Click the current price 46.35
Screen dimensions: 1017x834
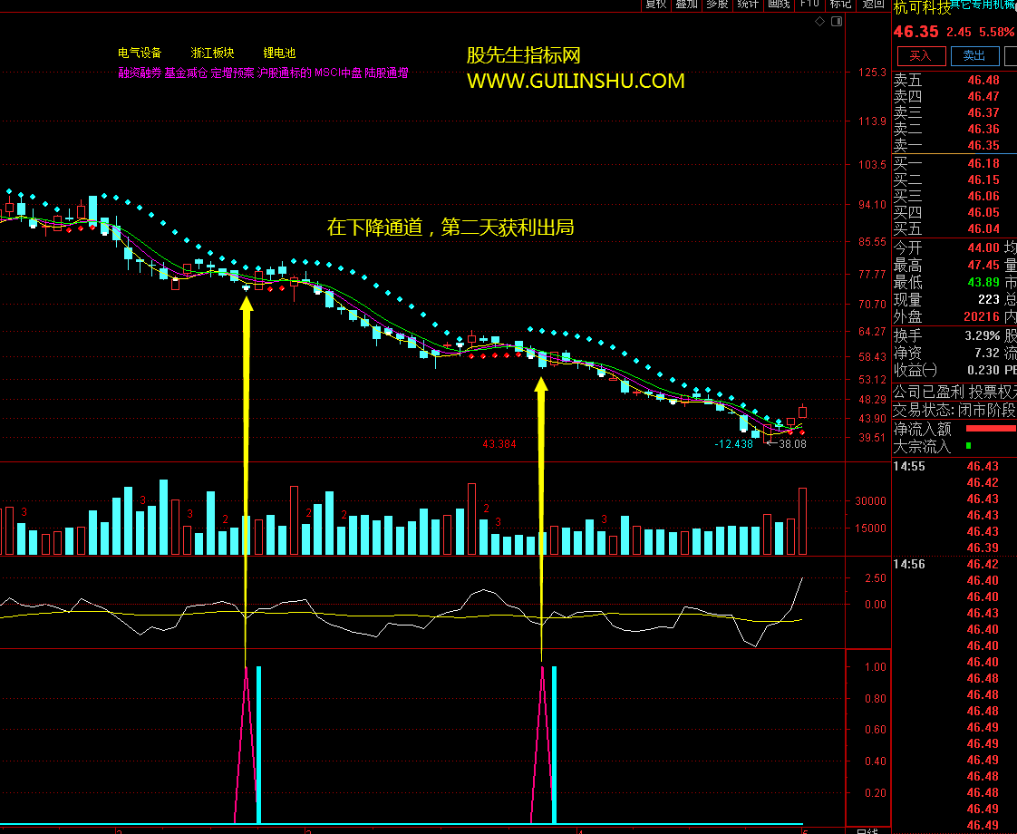(x=915, y=32)
